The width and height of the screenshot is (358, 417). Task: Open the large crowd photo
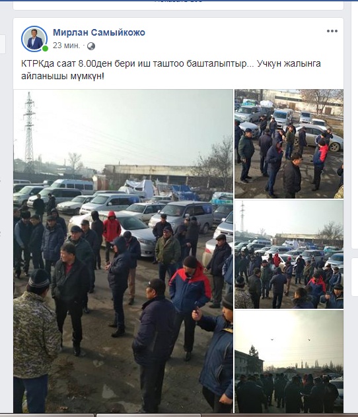point(124,251)
